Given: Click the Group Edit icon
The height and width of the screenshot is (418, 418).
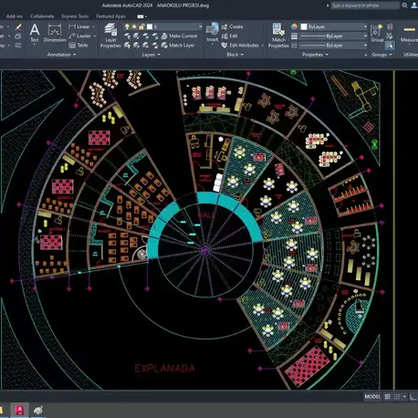Looking at the screenshot, I should point(390,36).
